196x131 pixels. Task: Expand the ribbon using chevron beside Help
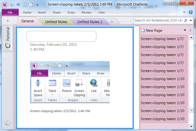click(x=184, y=12)
